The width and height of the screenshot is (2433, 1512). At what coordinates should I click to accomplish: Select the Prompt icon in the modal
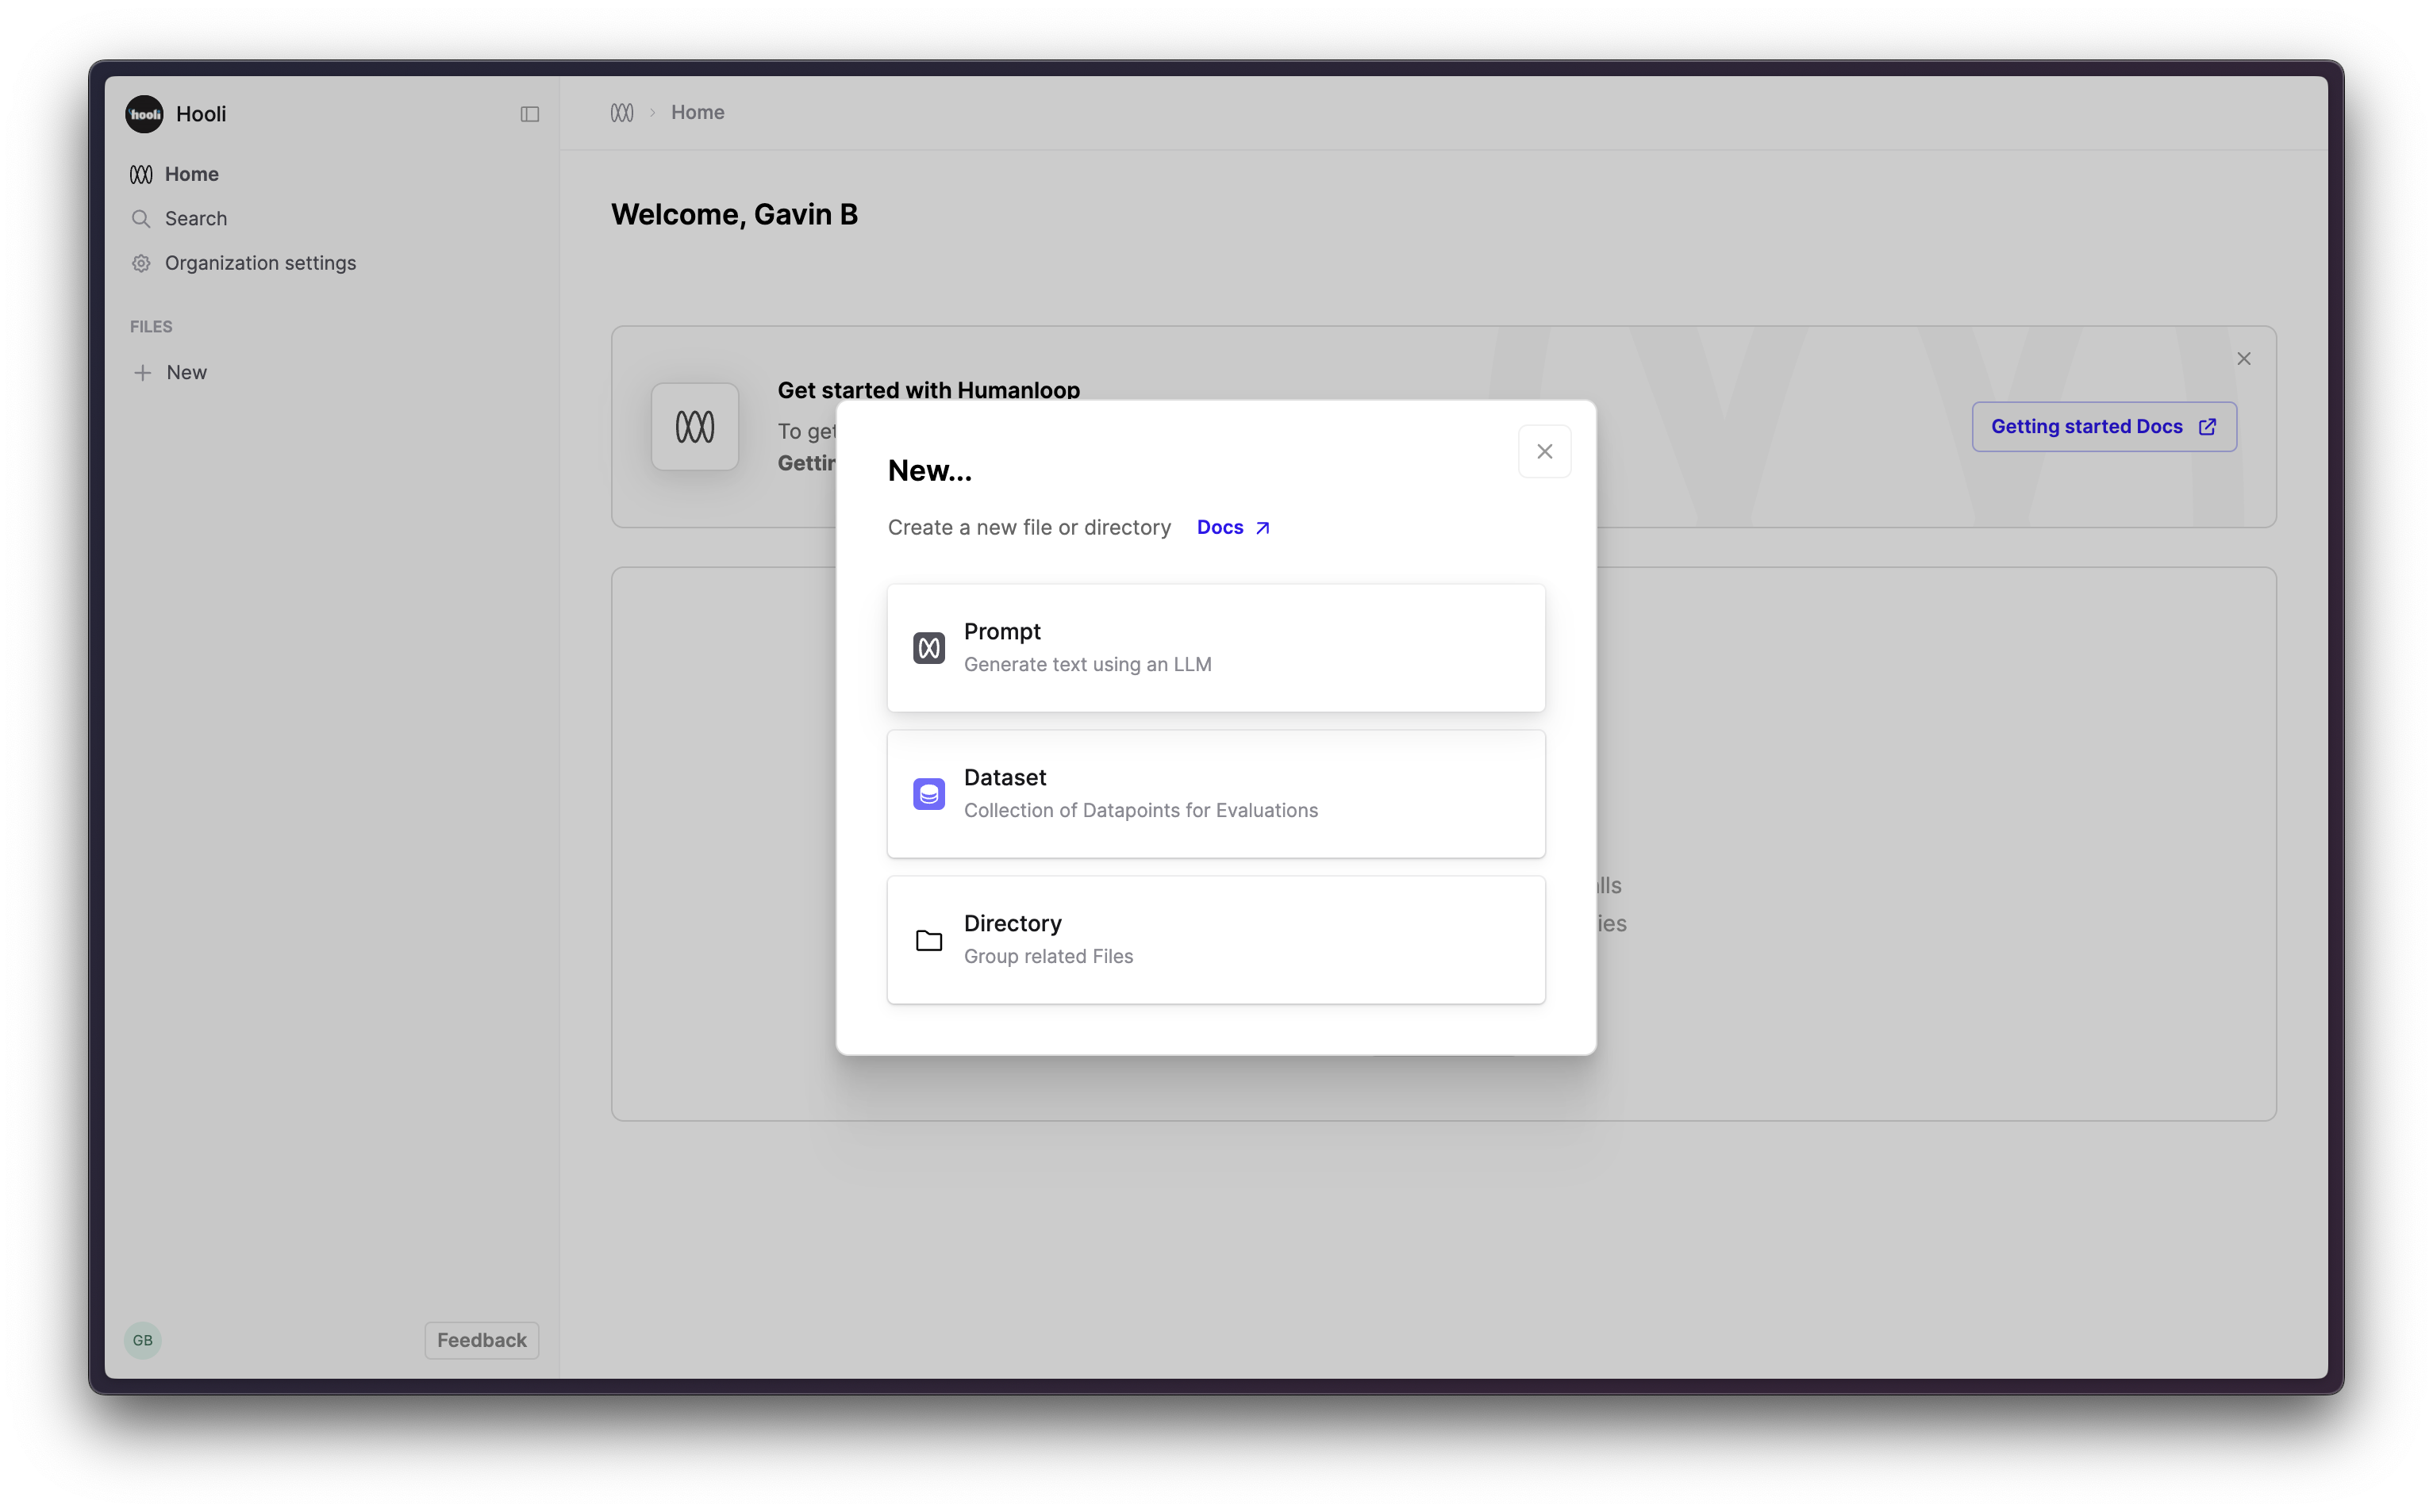pyautogui.click(x=928, y=647)
